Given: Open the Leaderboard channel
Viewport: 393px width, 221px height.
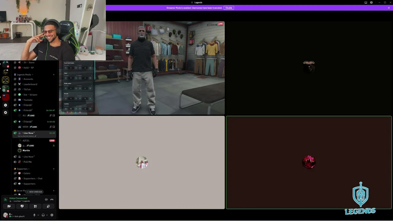Looking at the screenshot, I should click(x=34, y=84).
